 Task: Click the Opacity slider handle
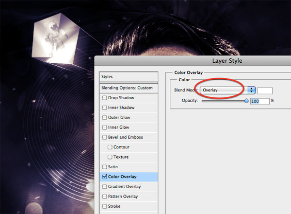246,101
